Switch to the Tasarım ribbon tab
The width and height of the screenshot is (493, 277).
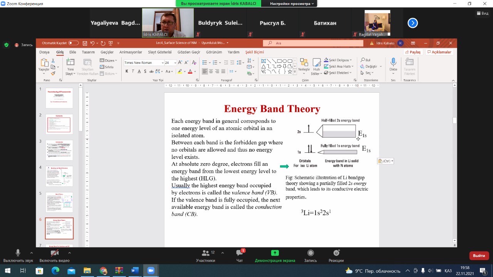click(x=88, y=52)
